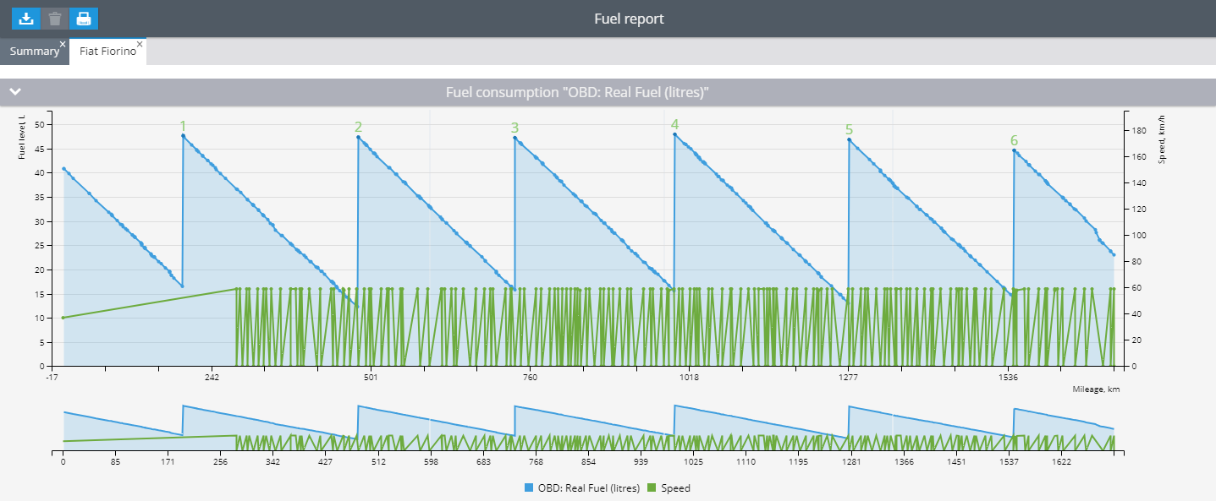Image resolution: width=1216 pixels, height=501 pixels.
Task: Click the 512 tick on overview chart
Action: pos(377,462)
